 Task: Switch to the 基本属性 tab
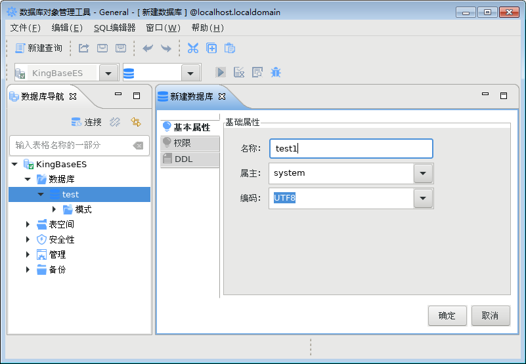190,127
